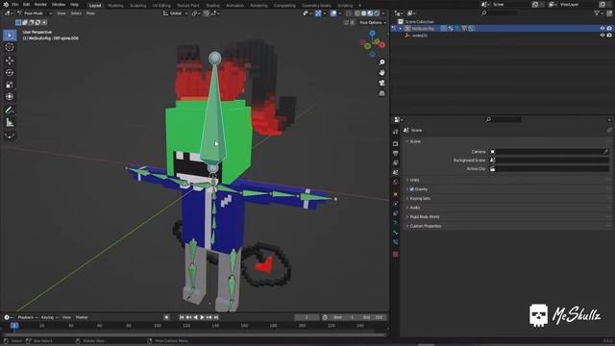The image size is (615, 346).
Task: Click the Blender logo menu
Action: coord(6,4)
